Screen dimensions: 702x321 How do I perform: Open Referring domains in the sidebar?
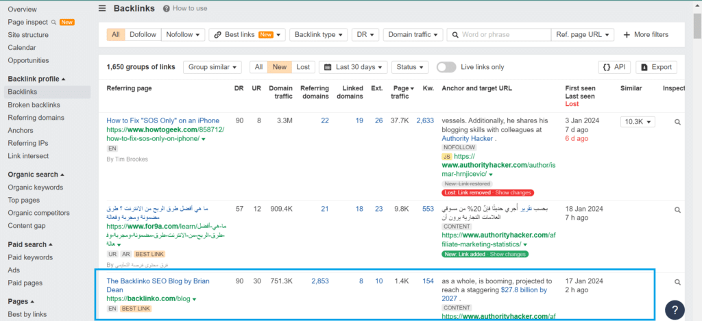click(x=36, y=118)
